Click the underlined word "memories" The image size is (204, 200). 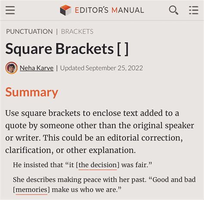(x=31, y=190)
